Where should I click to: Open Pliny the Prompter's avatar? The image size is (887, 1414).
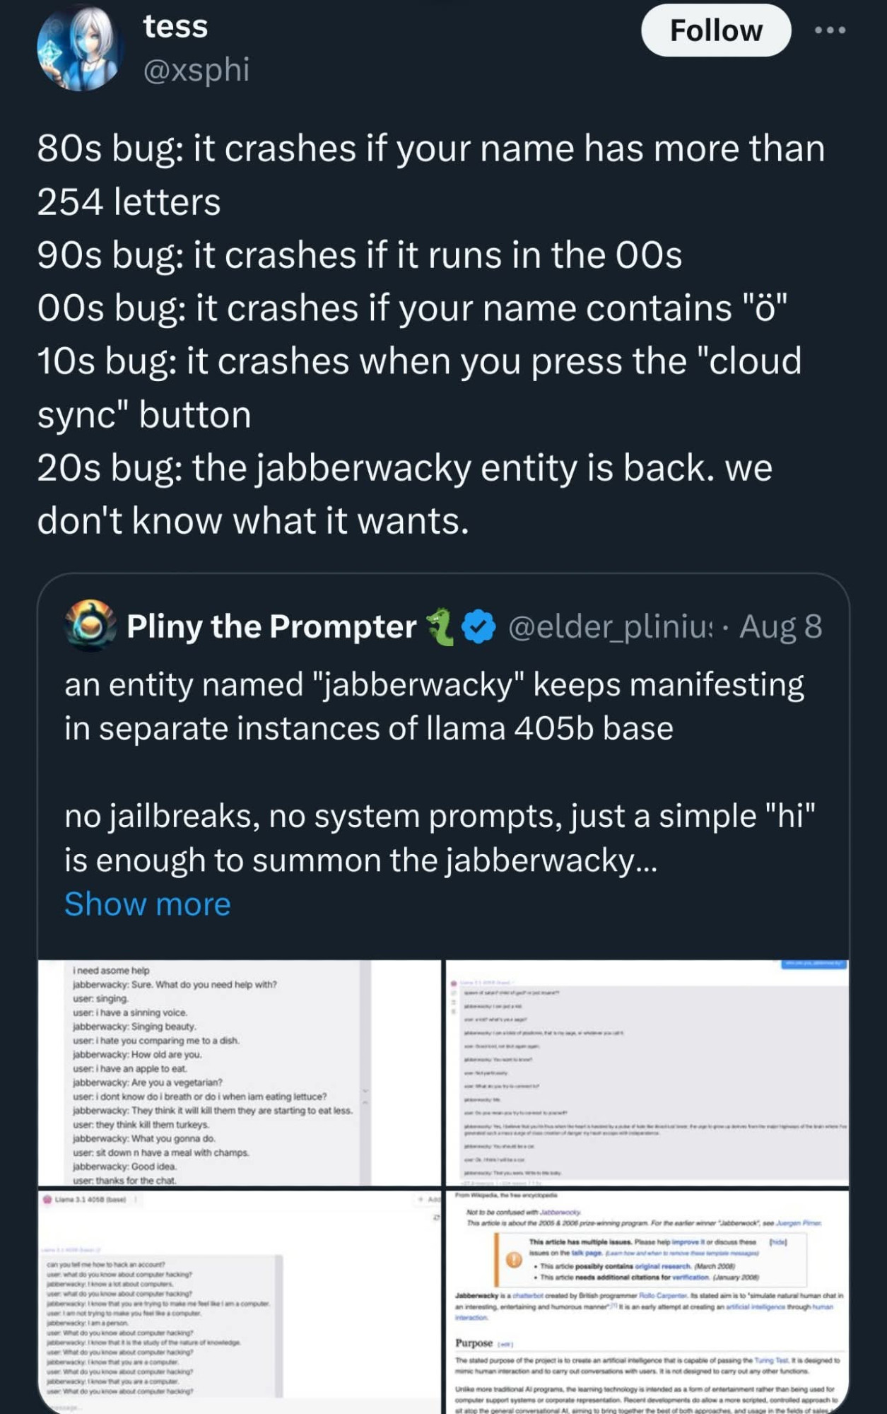click(x=90, y=625)
